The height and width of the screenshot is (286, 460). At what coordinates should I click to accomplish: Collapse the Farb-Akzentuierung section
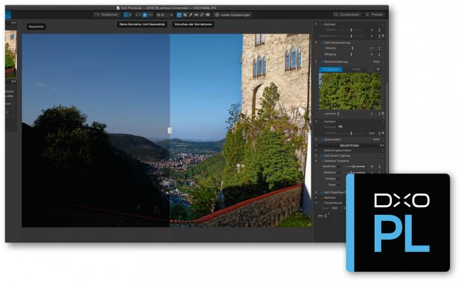316,42
